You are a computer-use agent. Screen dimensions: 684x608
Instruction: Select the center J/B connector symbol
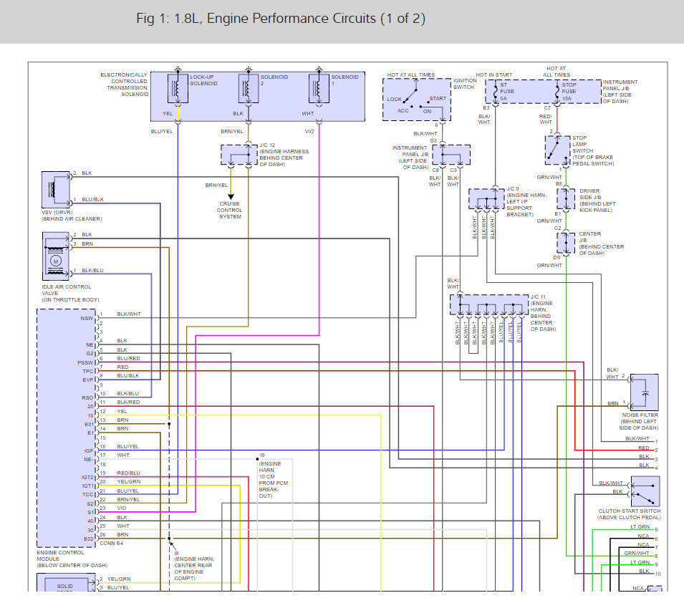pos(566,243)
